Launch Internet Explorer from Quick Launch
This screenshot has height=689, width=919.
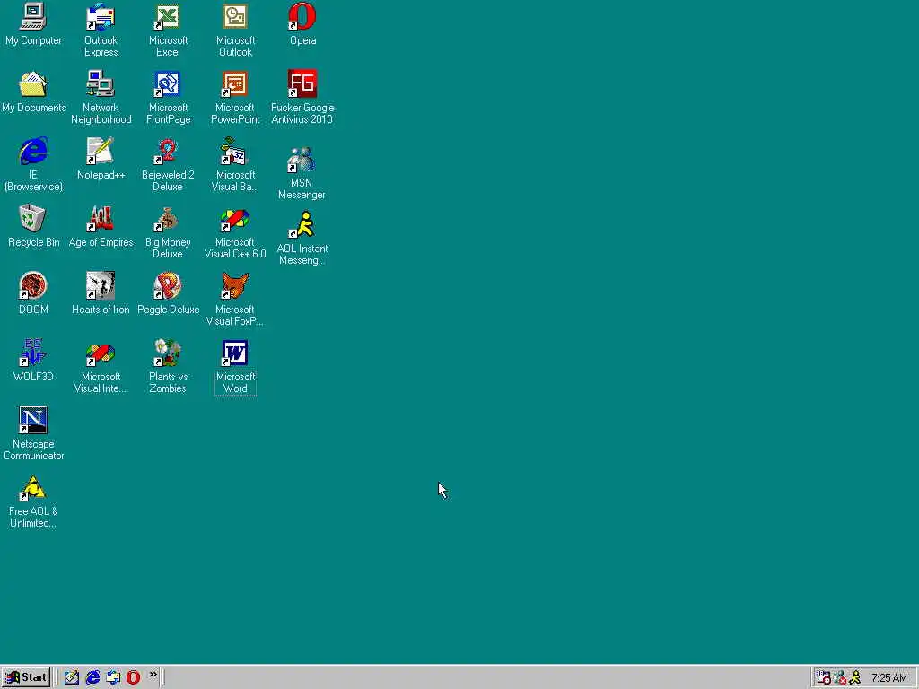(x=92, y=678)
